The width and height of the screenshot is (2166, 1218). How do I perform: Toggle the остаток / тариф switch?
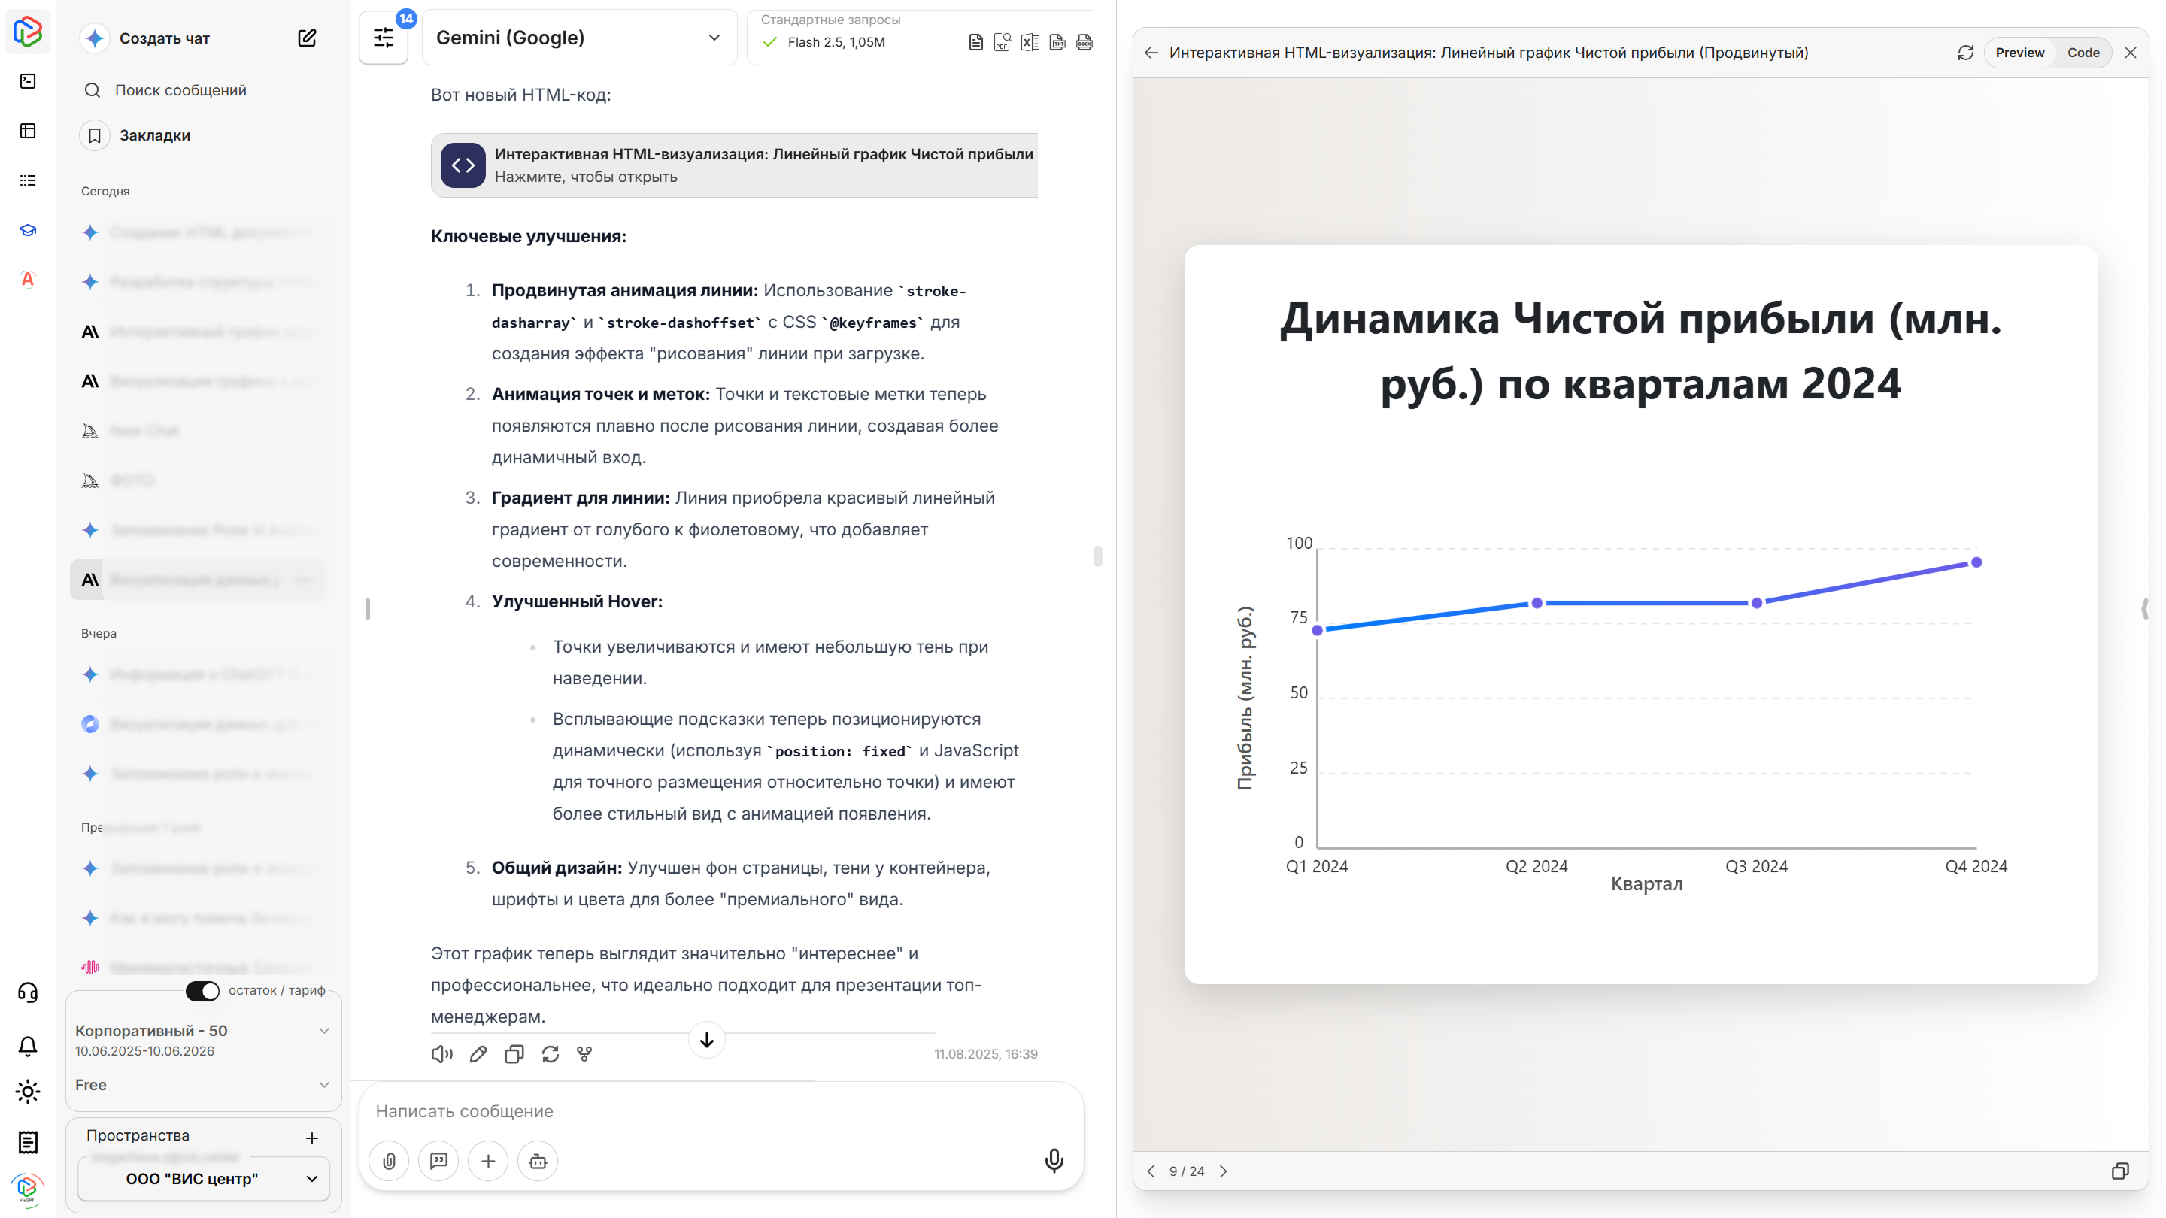(x=202, y=991)
